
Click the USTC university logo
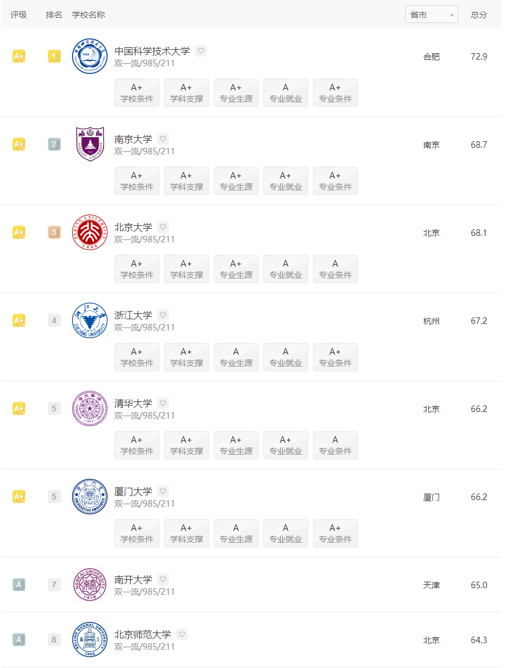(x=90, y=56)
